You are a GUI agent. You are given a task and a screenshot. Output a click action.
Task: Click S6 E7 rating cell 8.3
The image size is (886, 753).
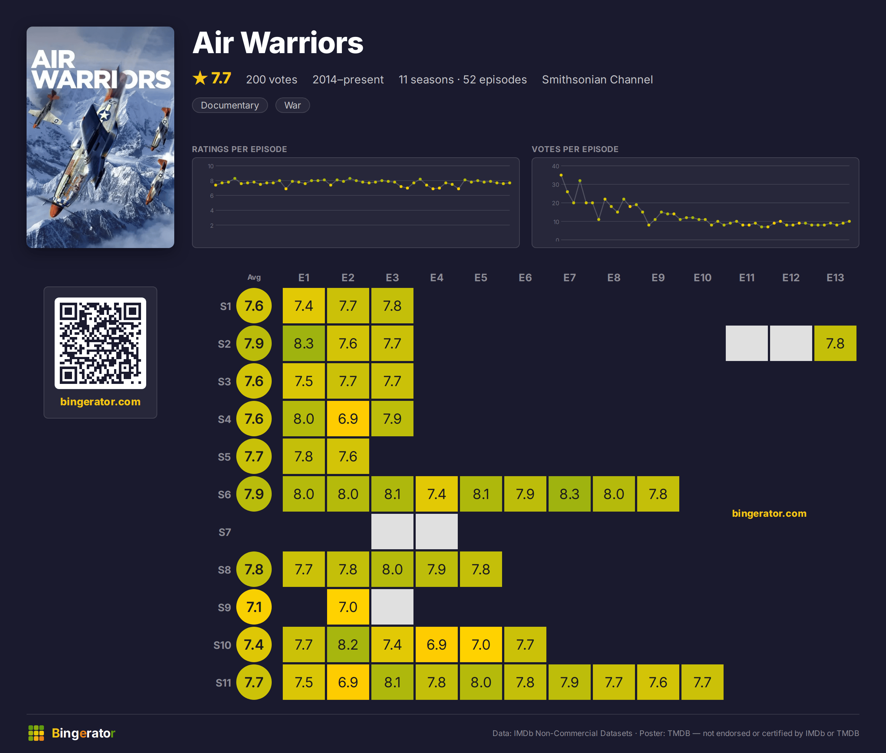coord(570,494)
